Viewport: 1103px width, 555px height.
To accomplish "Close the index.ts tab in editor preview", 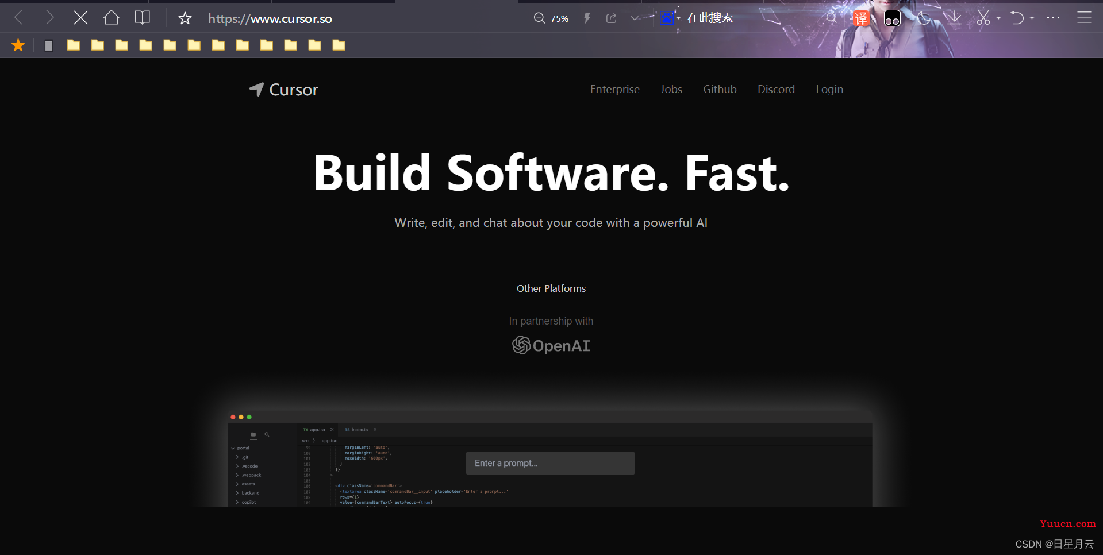I will [375, 430].
